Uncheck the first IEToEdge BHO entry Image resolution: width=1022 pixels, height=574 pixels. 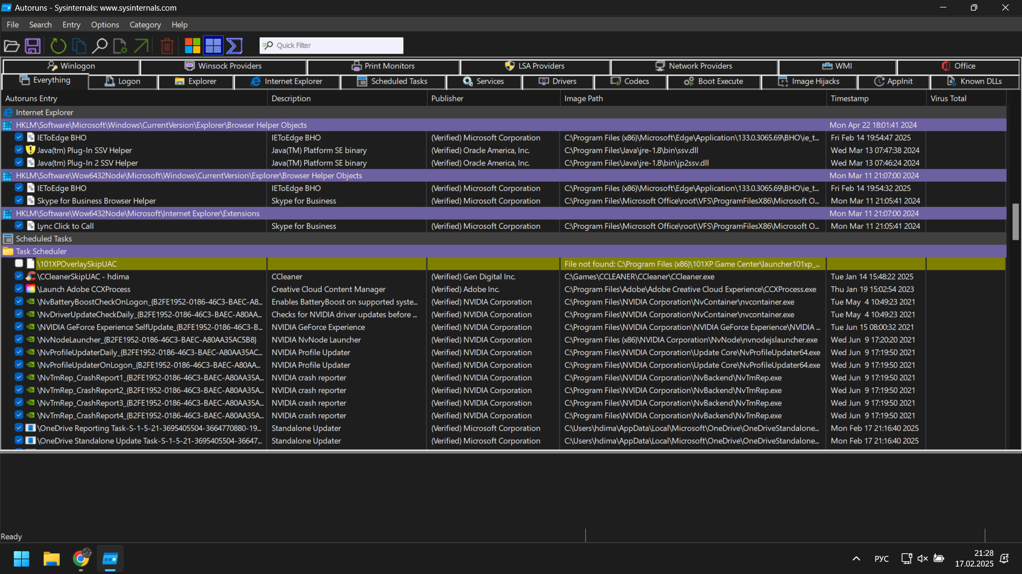point(19,137)
